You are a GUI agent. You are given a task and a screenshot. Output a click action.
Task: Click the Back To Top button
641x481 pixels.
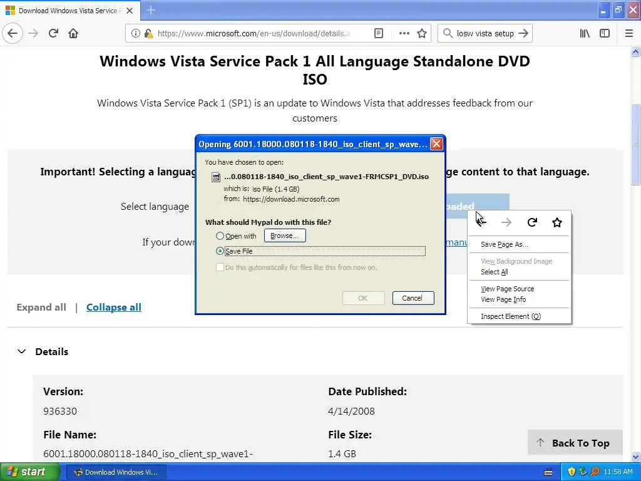575,443
